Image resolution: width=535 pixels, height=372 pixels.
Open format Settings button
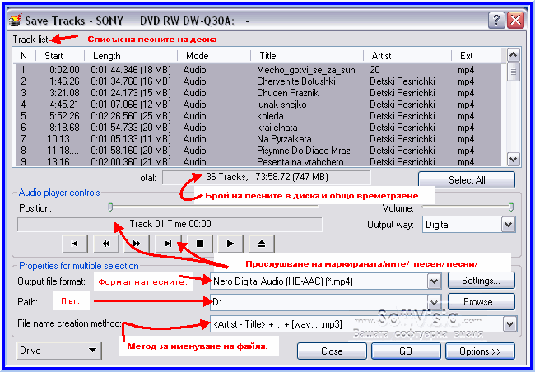click(481, 281)
